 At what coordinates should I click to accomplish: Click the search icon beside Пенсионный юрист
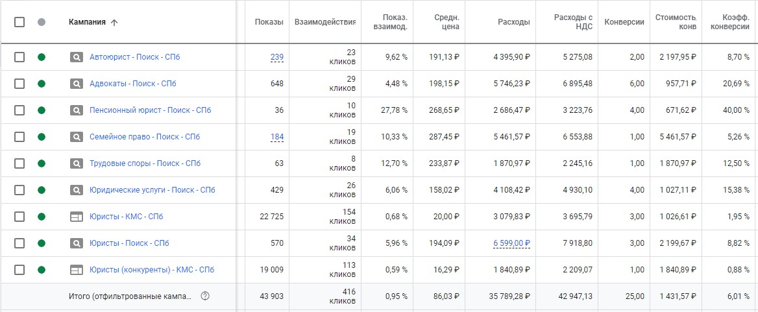click(77, 110)
